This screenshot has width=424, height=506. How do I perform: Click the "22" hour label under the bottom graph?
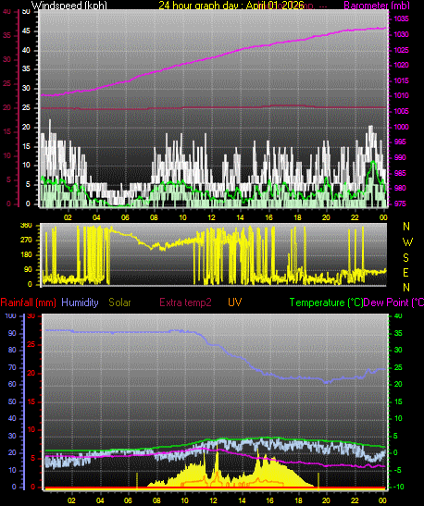(x=355, y=500)
